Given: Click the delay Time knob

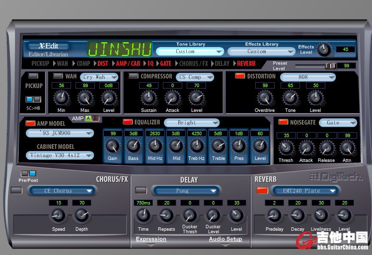Looking at the screenshot, I should coord(143,215).
